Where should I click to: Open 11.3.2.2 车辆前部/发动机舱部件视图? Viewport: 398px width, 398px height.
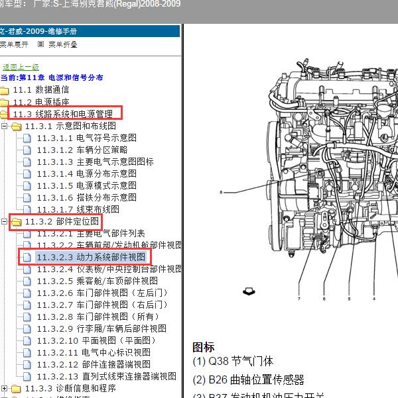[x=109, y=245]
